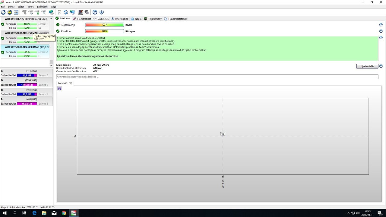Viewport: 386px width, 217px height.
Task: Click the comment field 'Kattintson megjegyzés megadásához'
Action: click(217, 77)
